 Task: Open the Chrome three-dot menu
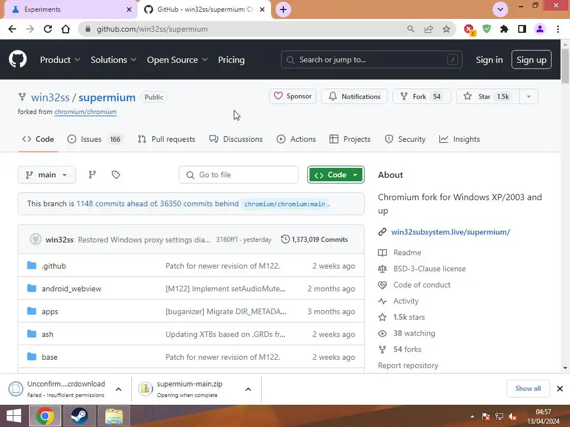(x=558, y=29)
